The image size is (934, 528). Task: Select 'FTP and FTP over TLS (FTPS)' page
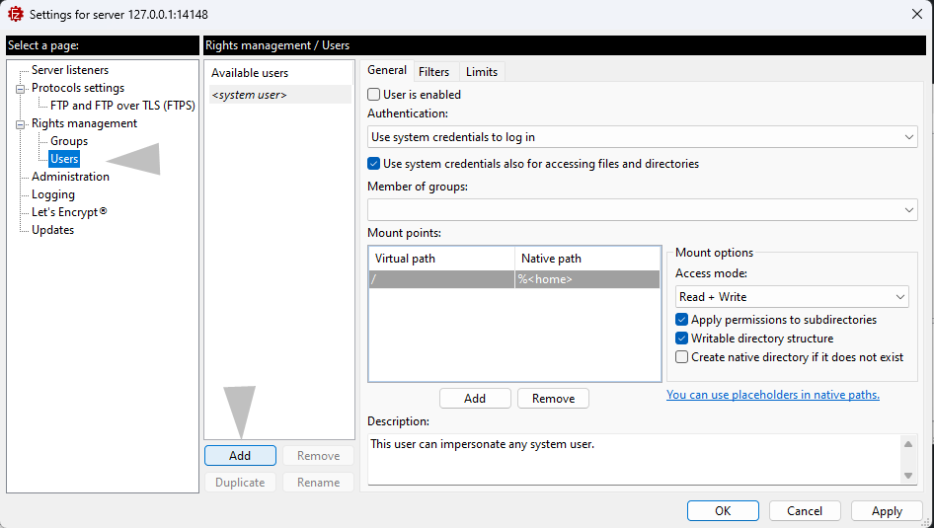(122, 106)
